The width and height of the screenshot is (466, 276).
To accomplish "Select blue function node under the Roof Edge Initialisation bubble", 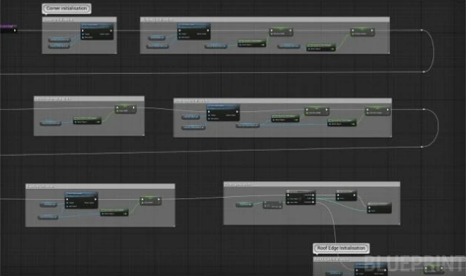I will tap(370, 269).
